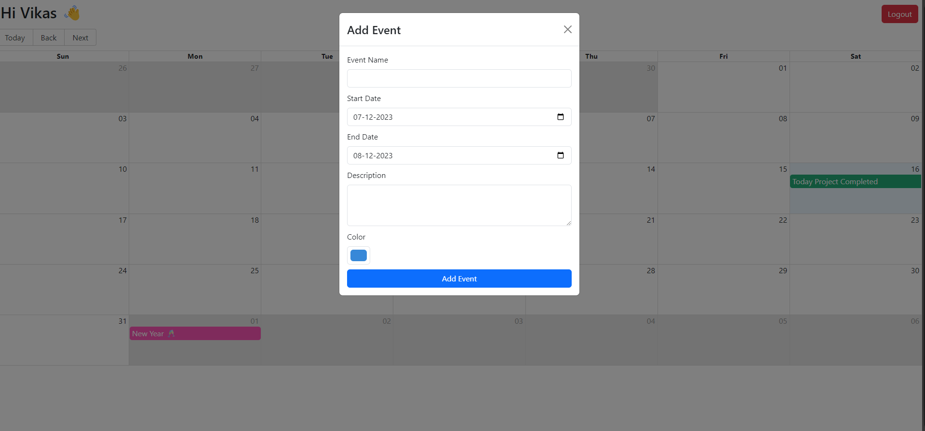Open the blue Color swatch picker

point(359,255)
